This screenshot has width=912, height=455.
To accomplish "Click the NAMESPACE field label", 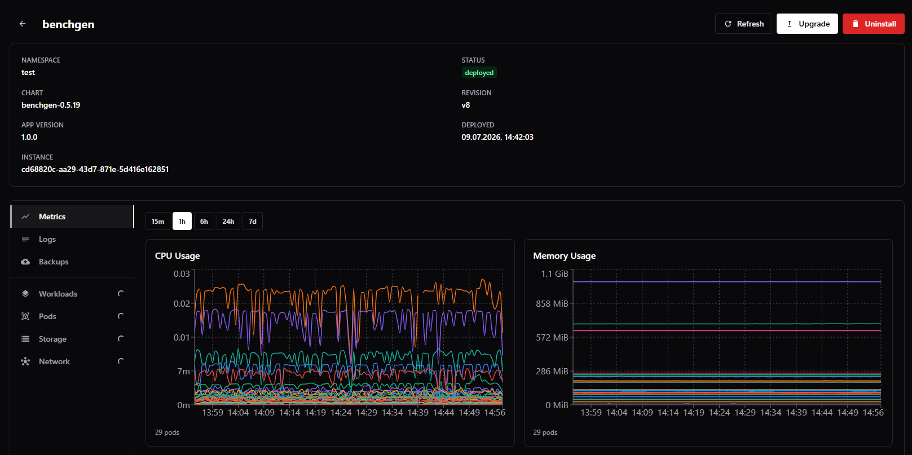I will [x=41, y=60].
